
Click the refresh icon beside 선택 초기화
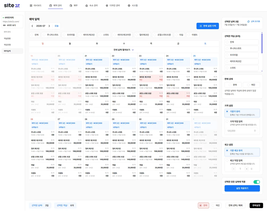pyautogui.click(x=248, y=21)
